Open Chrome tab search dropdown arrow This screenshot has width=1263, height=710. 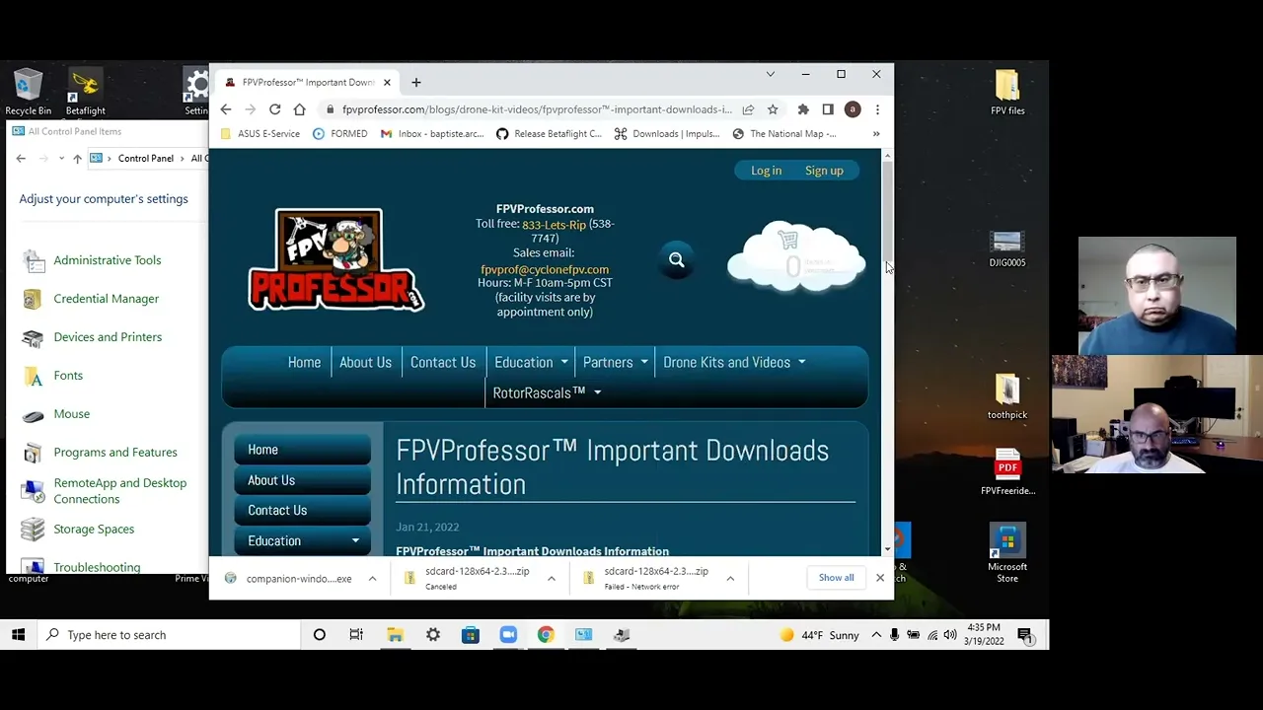click(771, 74)
